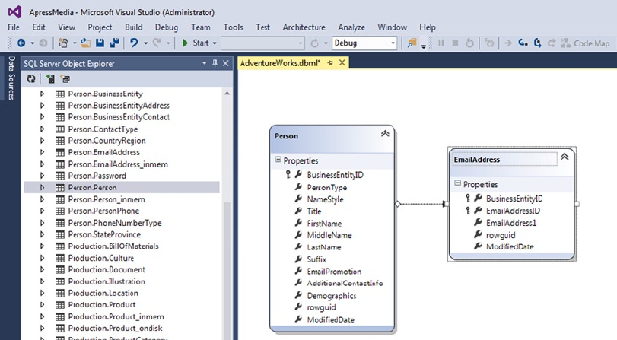Click the Object Explorer scroll-up arrow
This screenshot has width=617, height=340.
click(x=227, y=94)
